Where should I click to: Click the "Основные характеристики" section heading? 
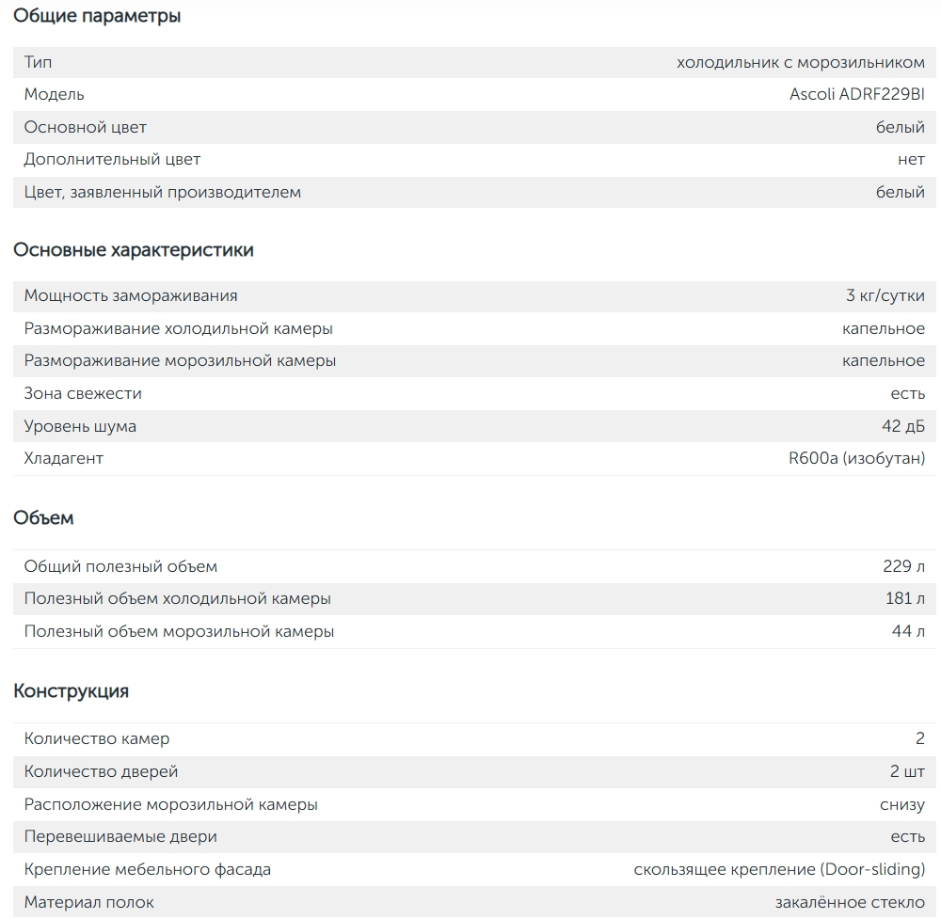133,250
